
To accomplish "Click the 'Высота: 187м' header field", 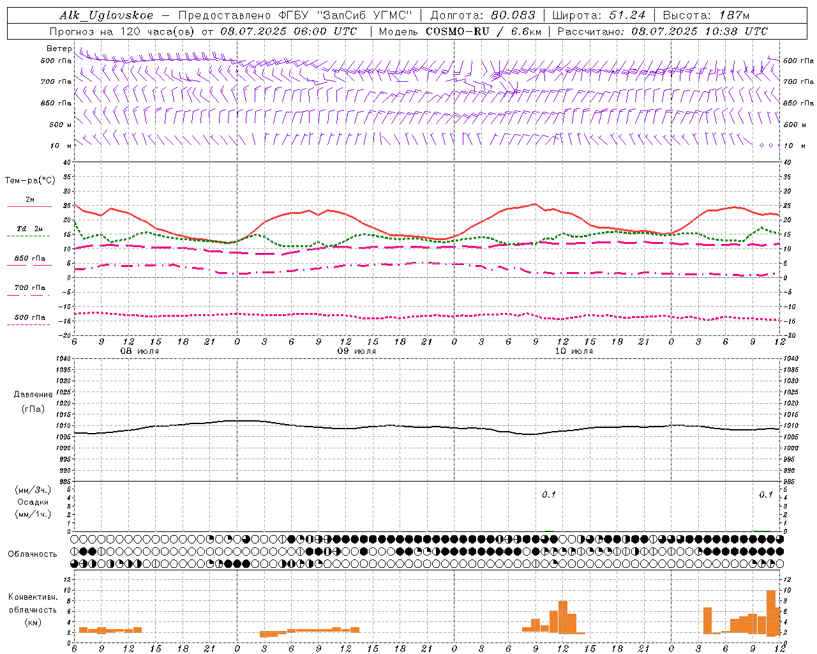I will [706, 16].
